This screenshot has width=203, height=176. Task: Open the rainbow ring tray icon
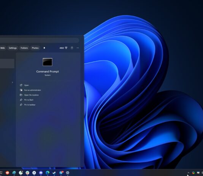[x=193, y=173]
